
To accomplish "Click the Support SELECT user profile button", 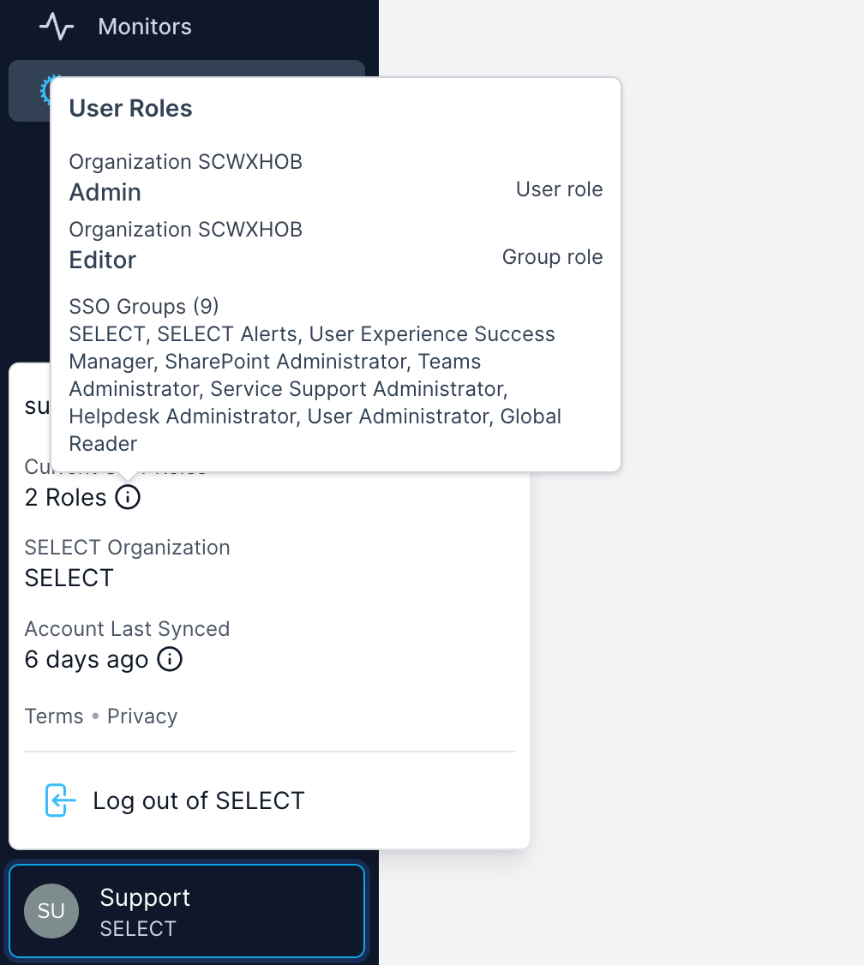I will 187,911.
